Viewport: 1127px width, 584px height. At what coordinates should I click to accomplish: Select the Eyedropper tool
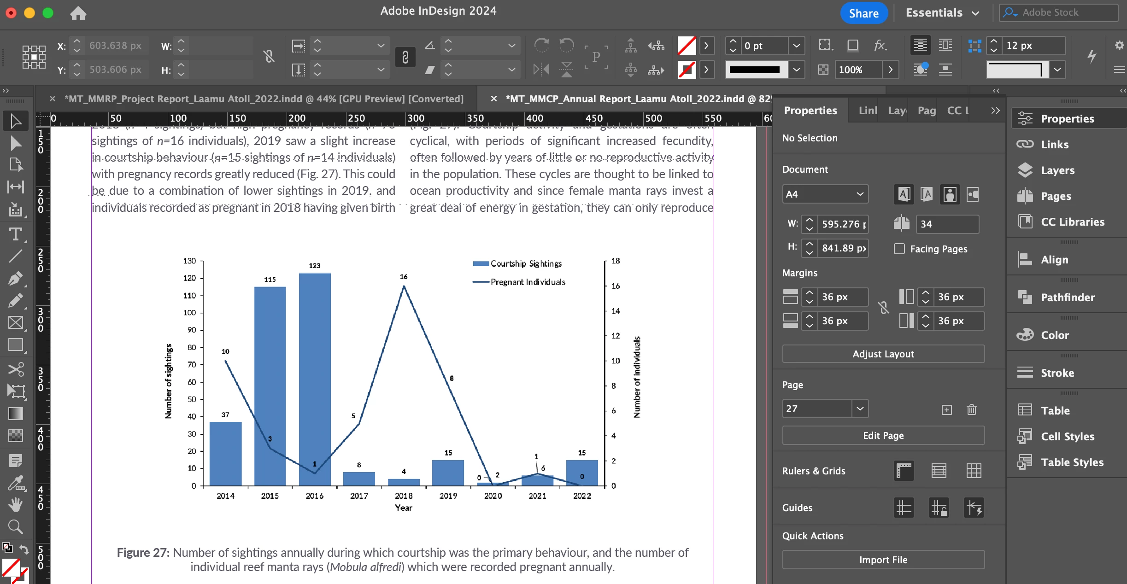tap(15, 483)
